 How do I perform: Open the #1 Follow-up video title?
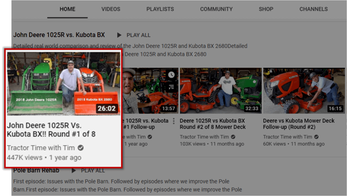[145, 124]
